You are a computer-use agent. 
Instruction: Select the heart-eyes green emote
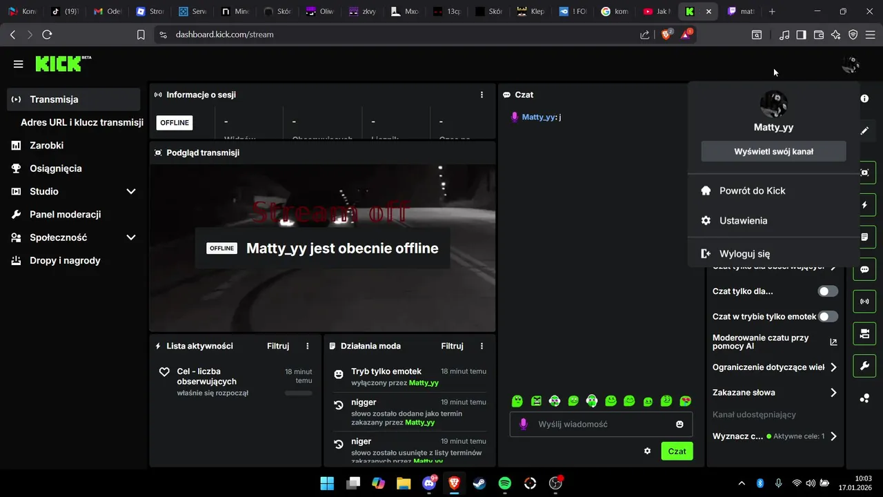685,401
